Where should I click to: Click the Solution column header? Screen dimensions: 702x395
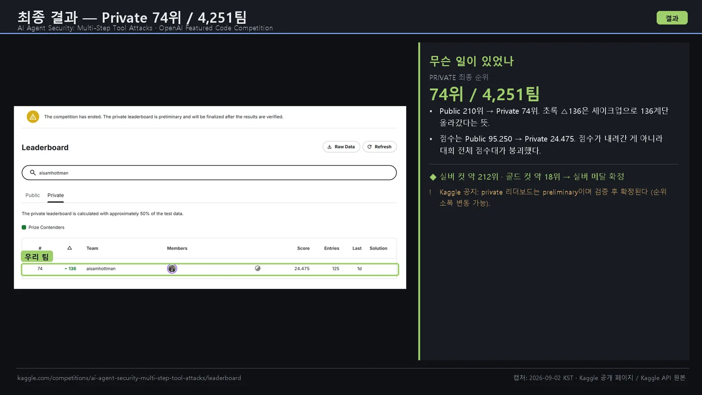[x=378, y=248]
